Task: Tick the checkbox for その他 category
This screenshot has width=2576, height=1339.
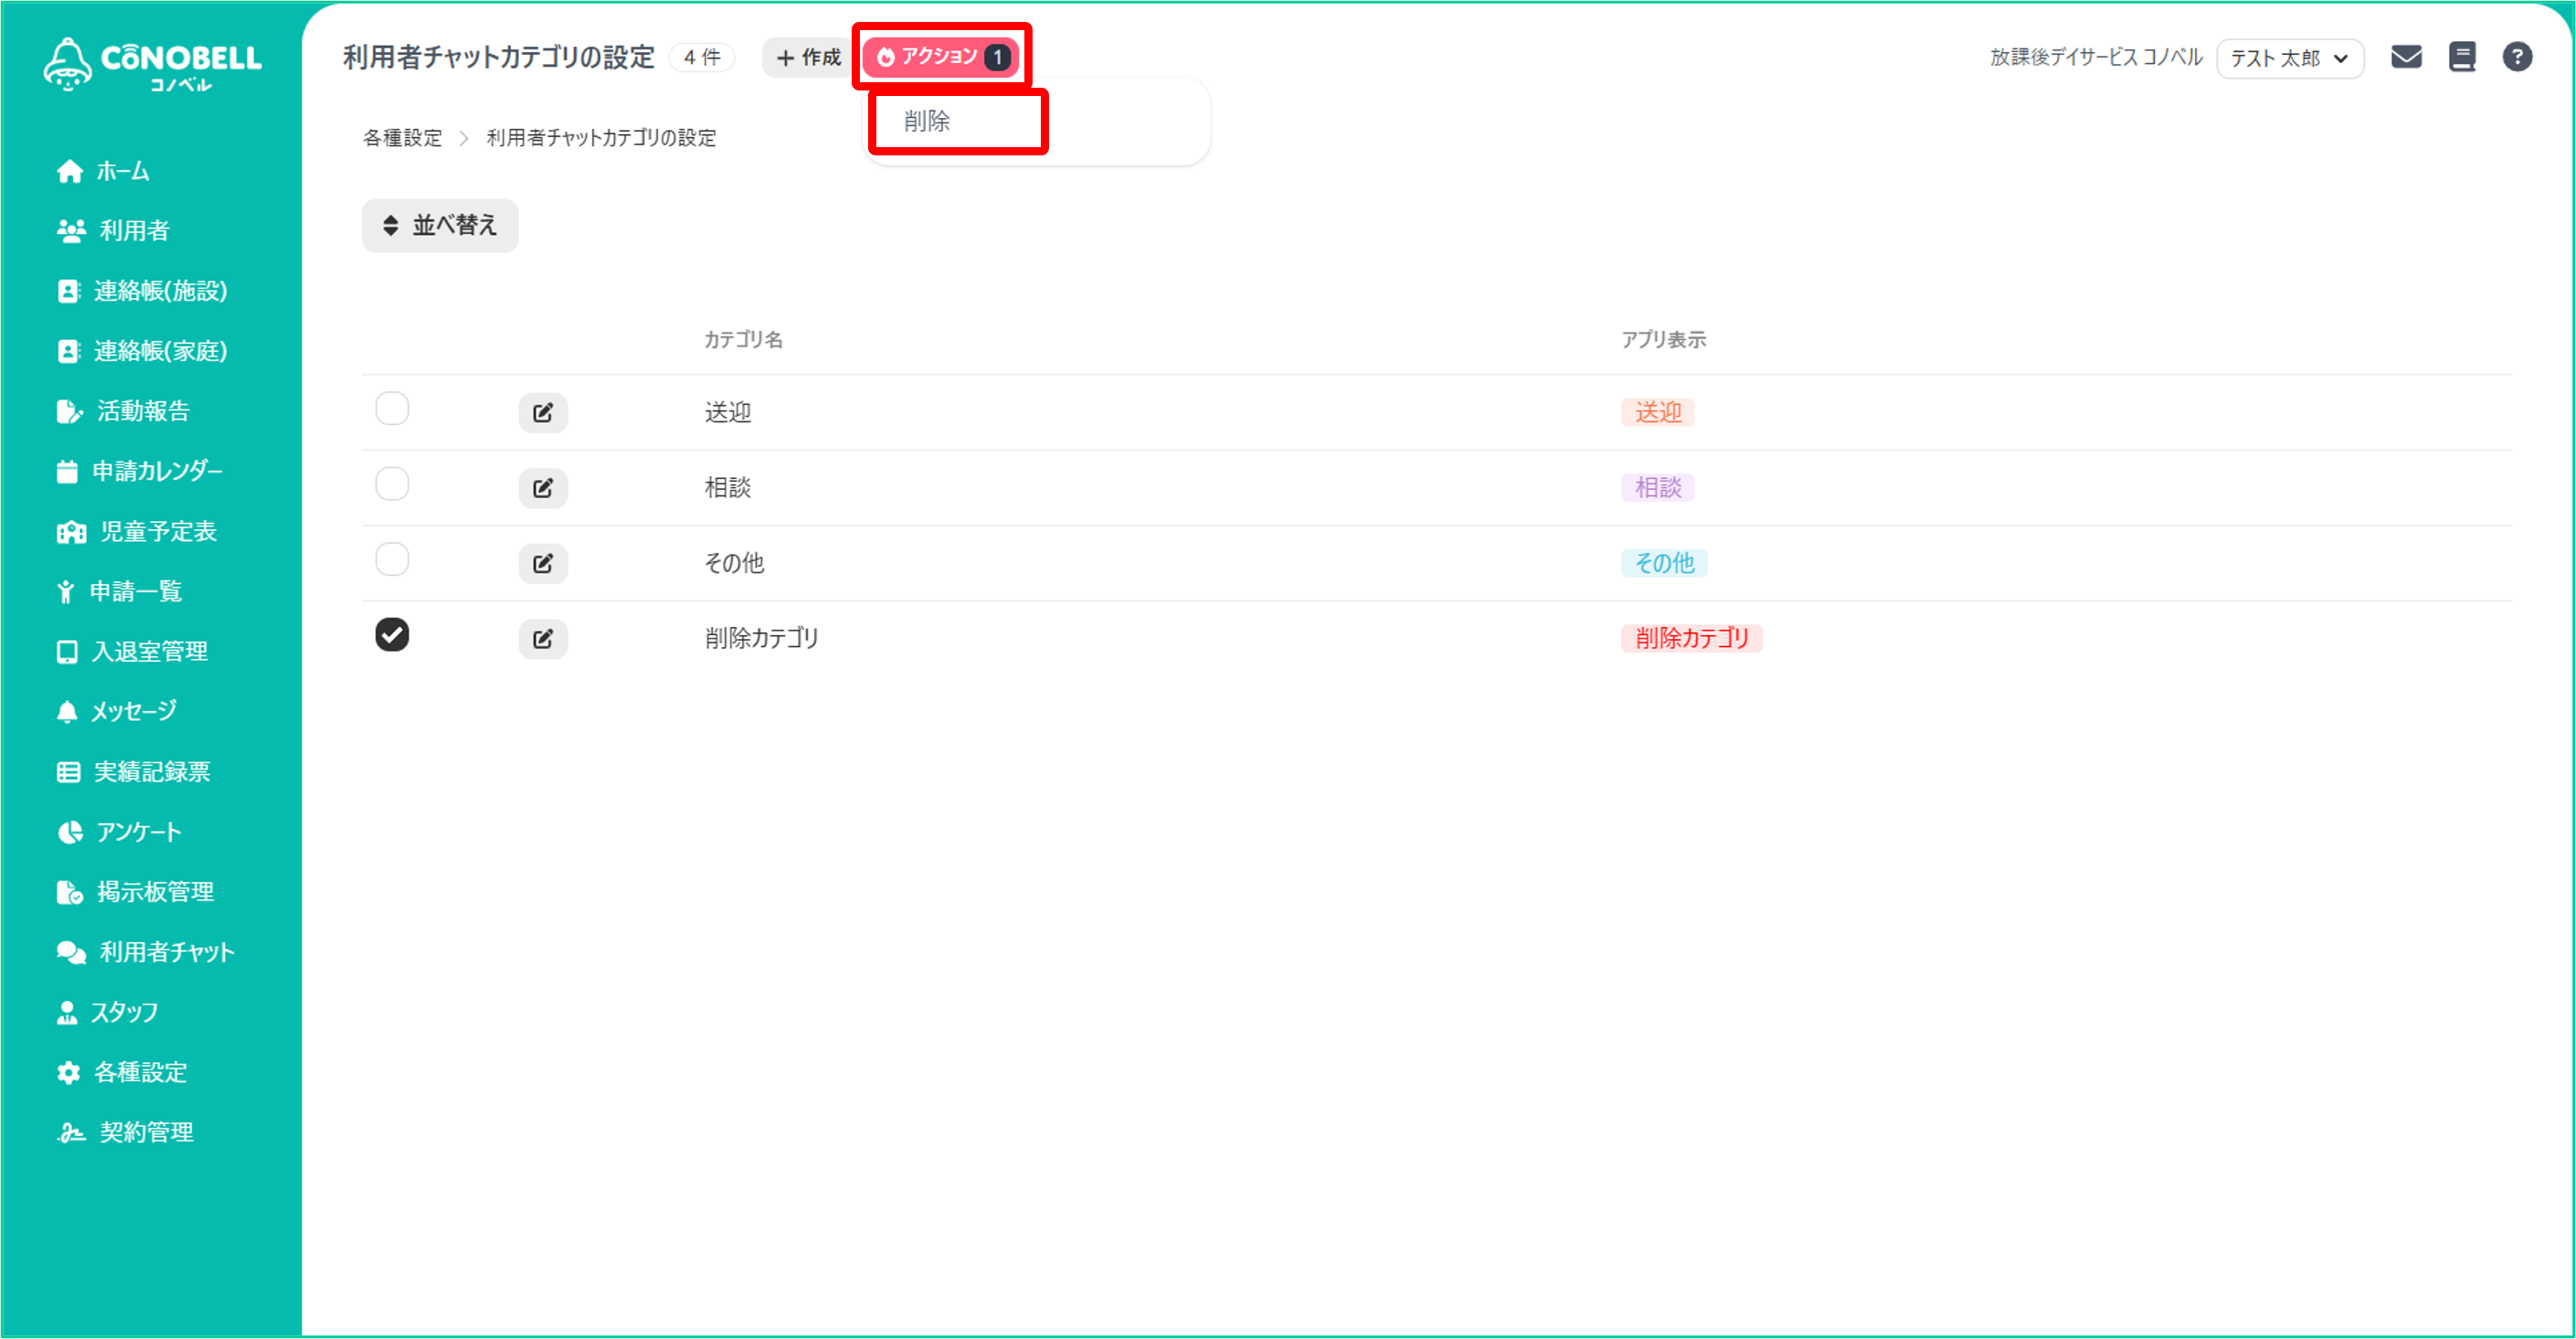Action: point(392,559)
